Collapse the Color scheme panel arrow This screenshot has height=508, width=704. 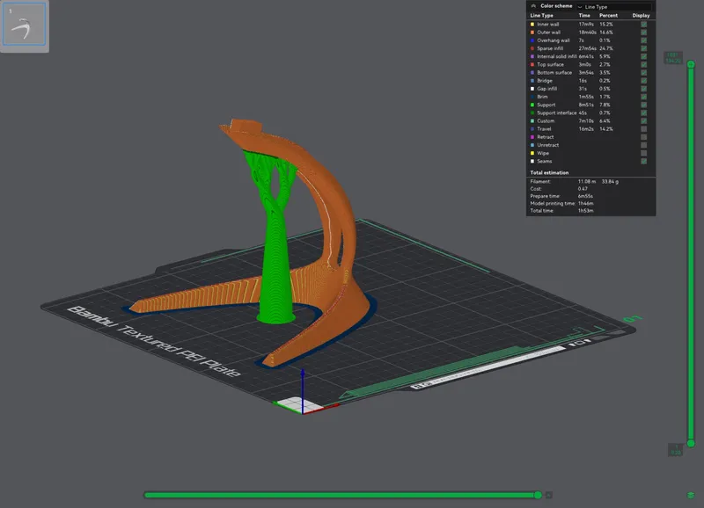533,6
